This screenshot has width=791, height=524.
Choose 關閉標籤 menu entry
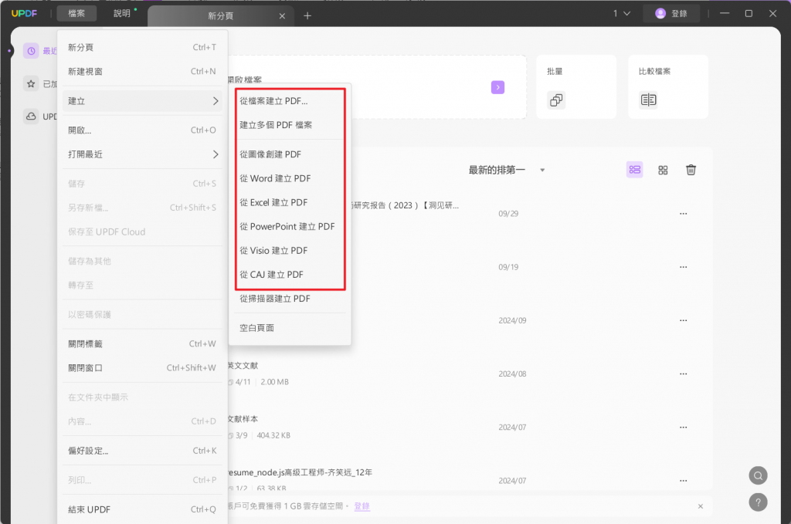coord(142,343)
